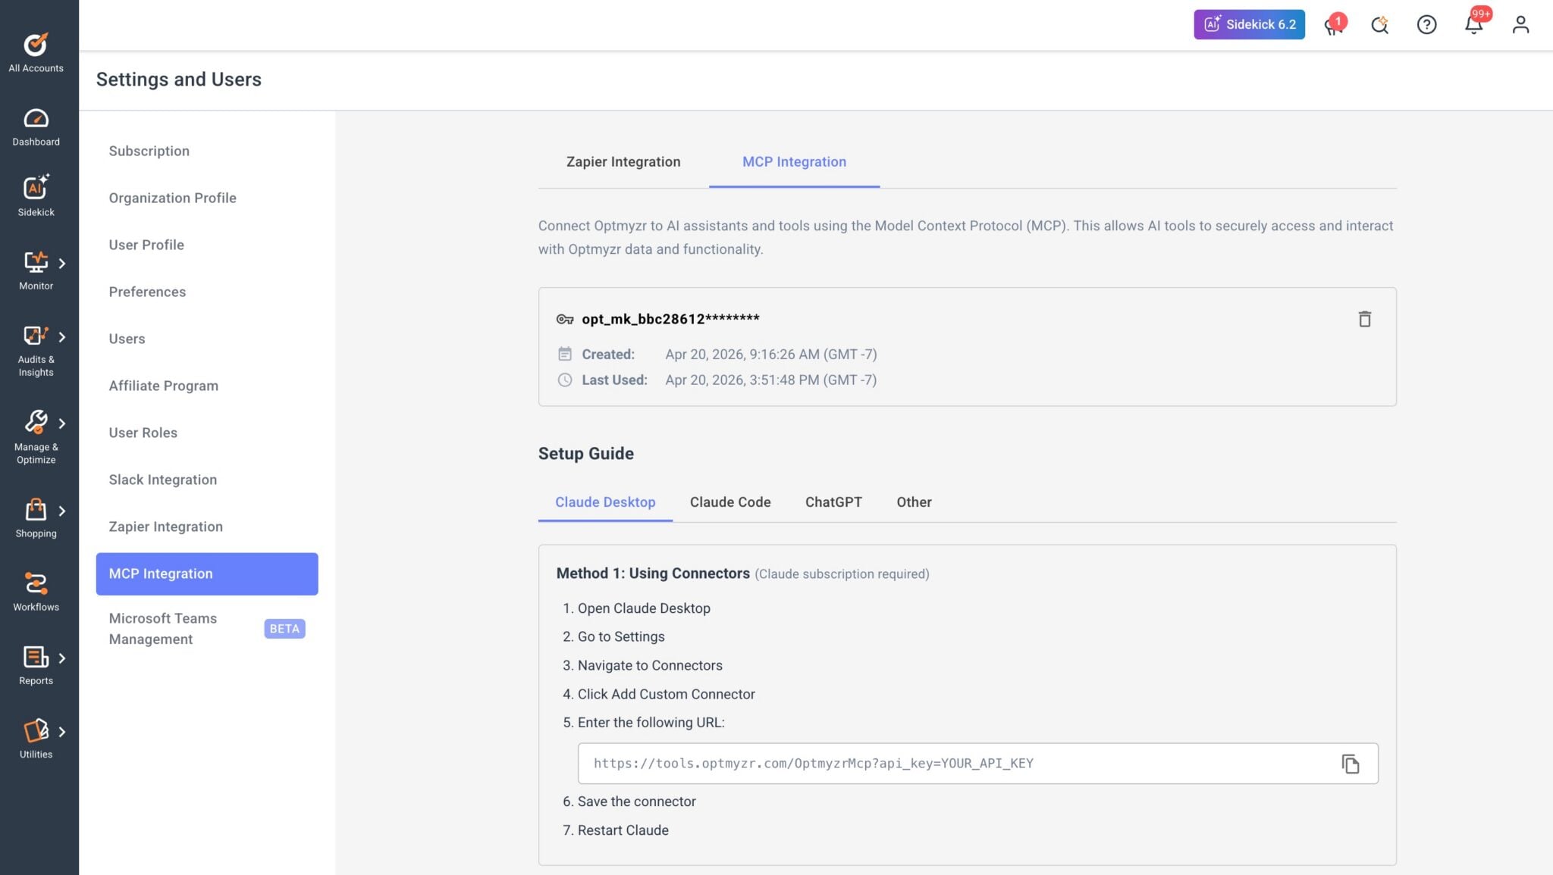Image resolution: width=1553 pixels, height=875 pixels.
Task: Select the Reports sidebar icon
Action: pos(36,657)
